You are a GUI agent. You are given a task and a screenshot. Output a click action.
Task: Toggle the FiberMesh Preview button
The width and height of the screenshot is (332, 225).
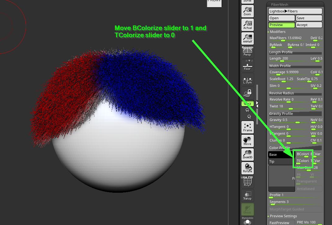coord(282,25)
